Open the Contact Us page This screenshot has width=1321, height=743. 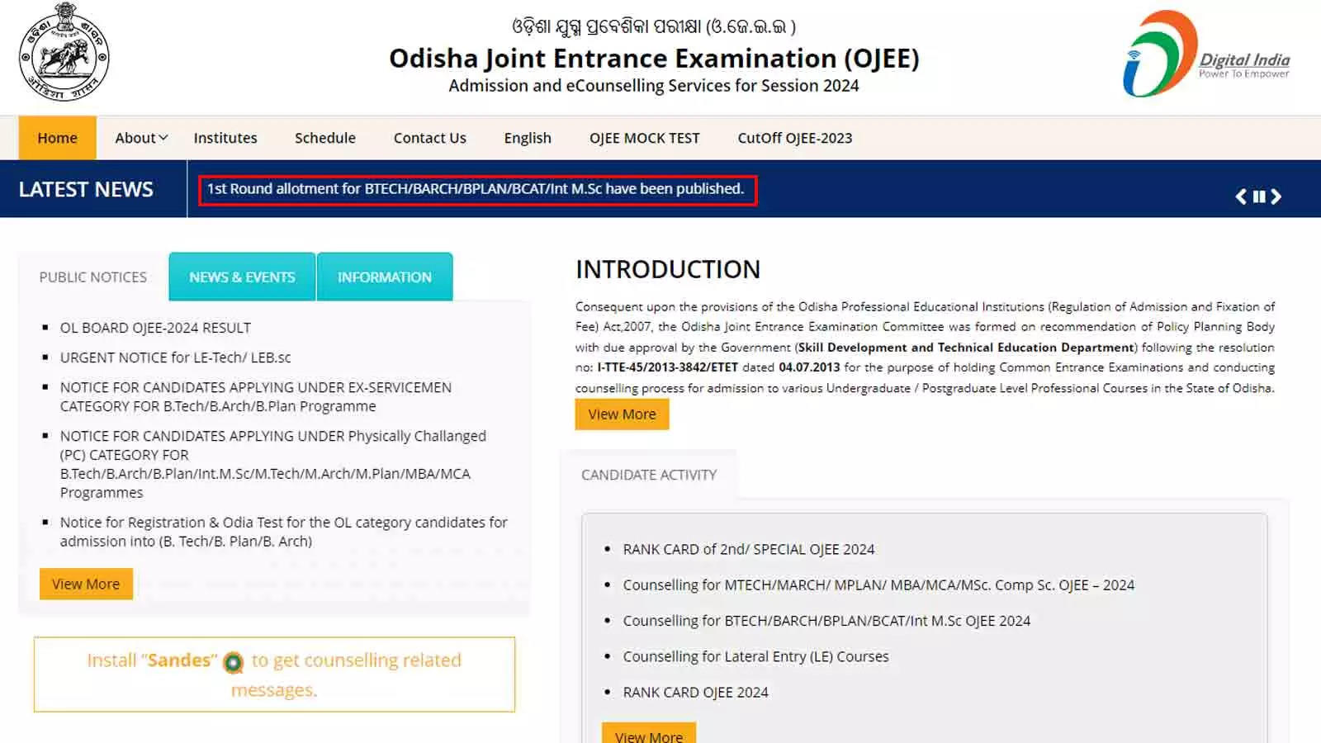pyautogui.click(x=430, y=138)
